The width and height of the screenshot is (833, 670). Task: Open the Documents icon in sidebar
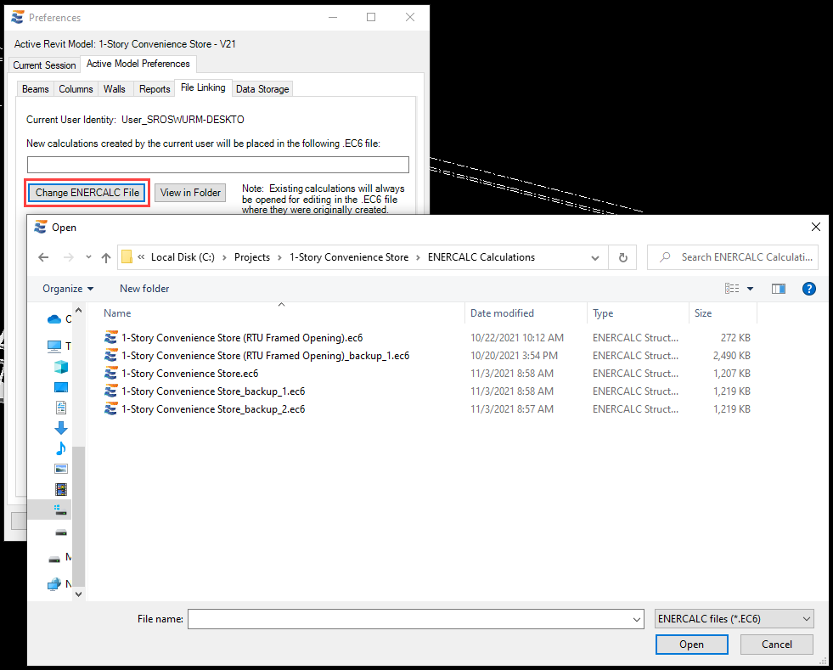61,408
